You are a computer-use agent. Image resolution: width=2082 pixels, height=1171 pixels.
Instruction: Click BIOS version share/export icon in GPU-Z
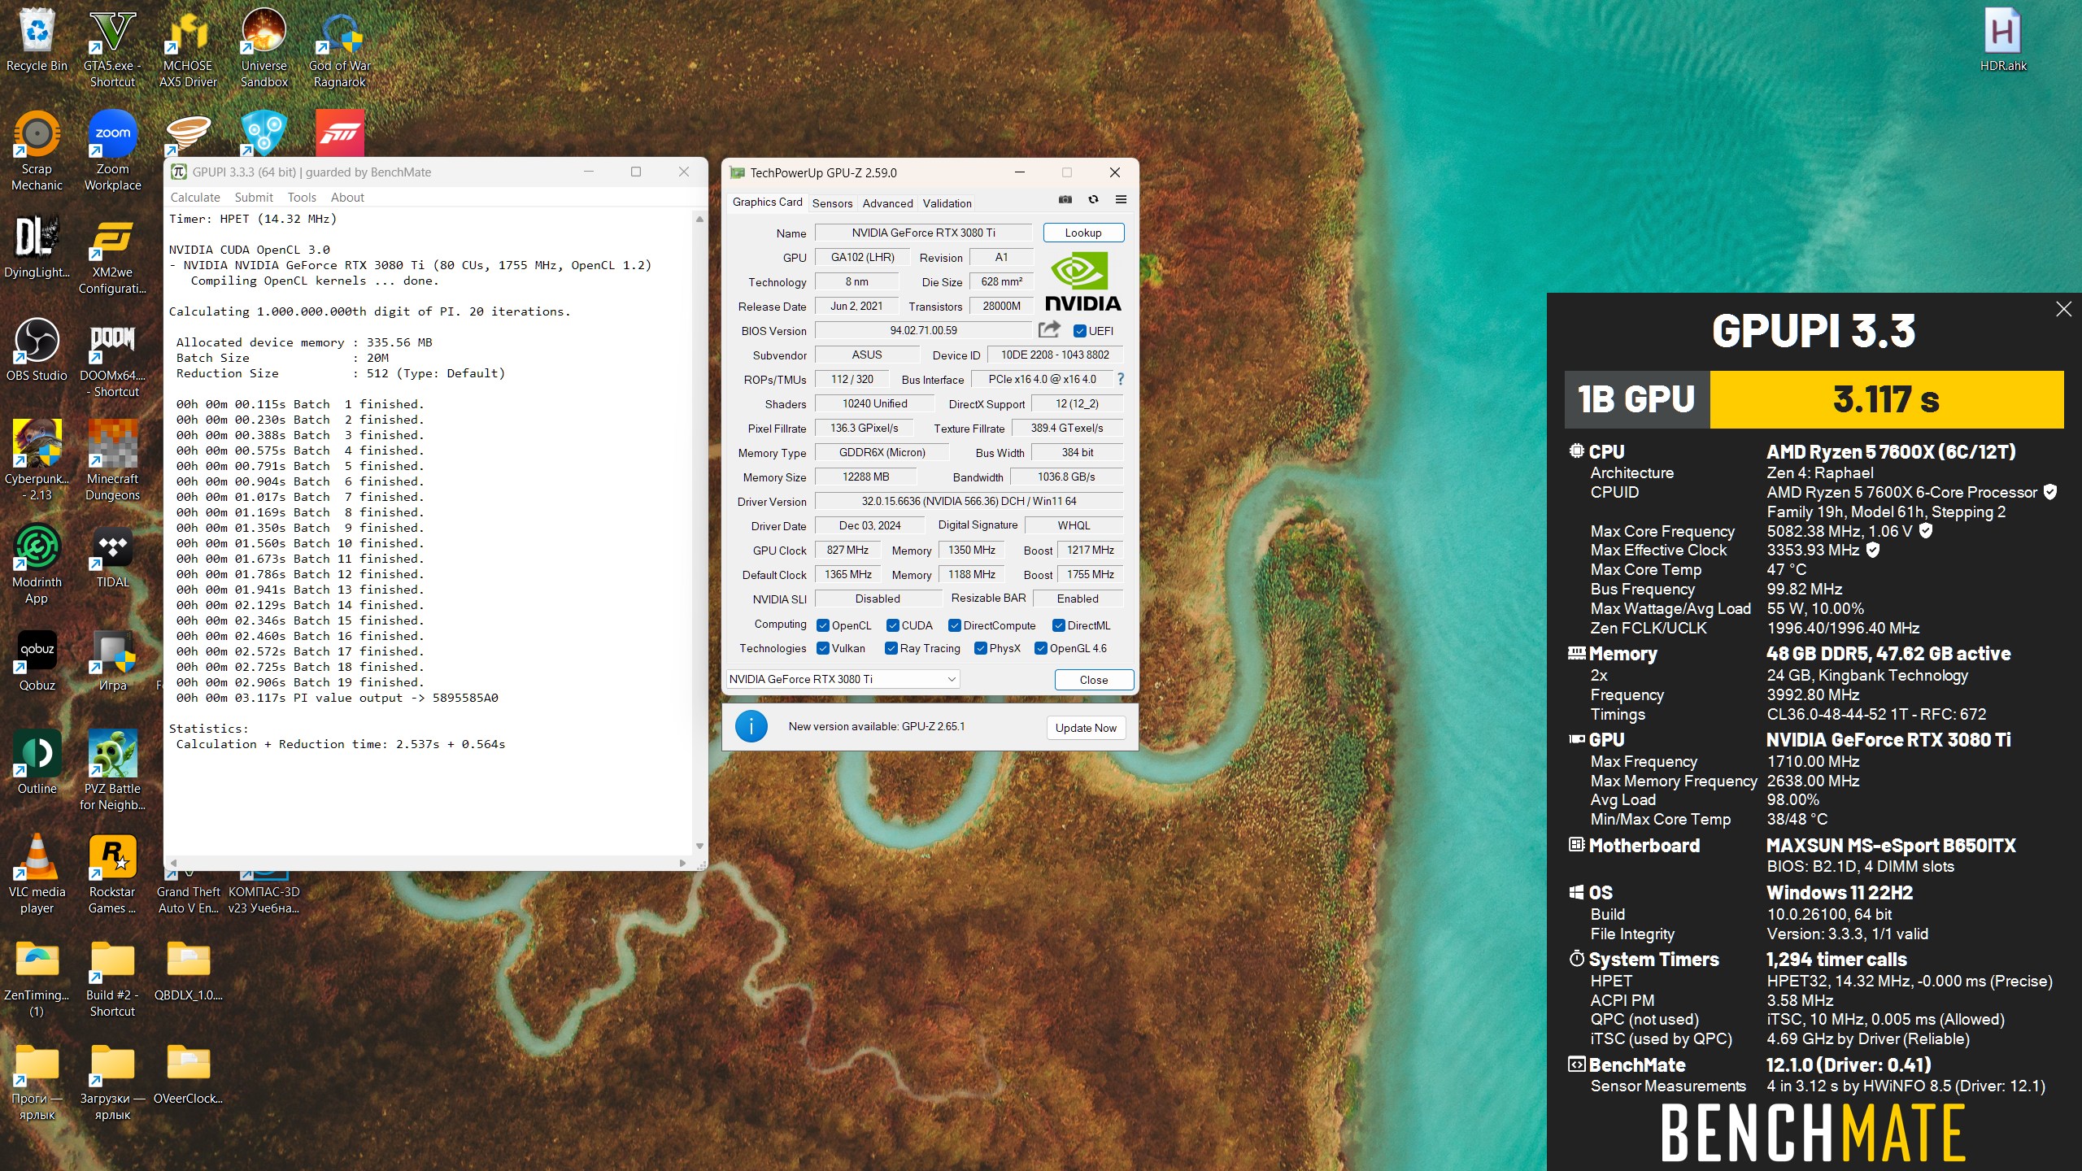[x=1049, y=329]
